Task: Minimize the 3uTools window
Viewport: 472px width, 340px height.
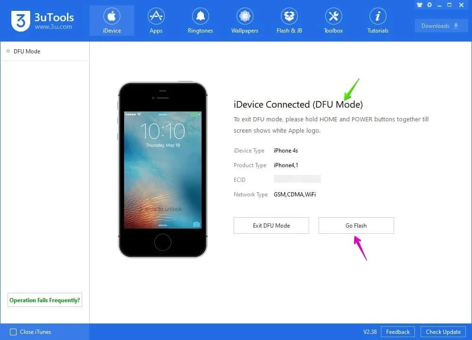Action: [x=439, y=5]
